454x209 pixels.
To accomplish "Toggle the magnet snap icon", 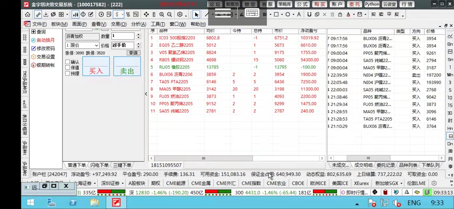I will [309, 15].
